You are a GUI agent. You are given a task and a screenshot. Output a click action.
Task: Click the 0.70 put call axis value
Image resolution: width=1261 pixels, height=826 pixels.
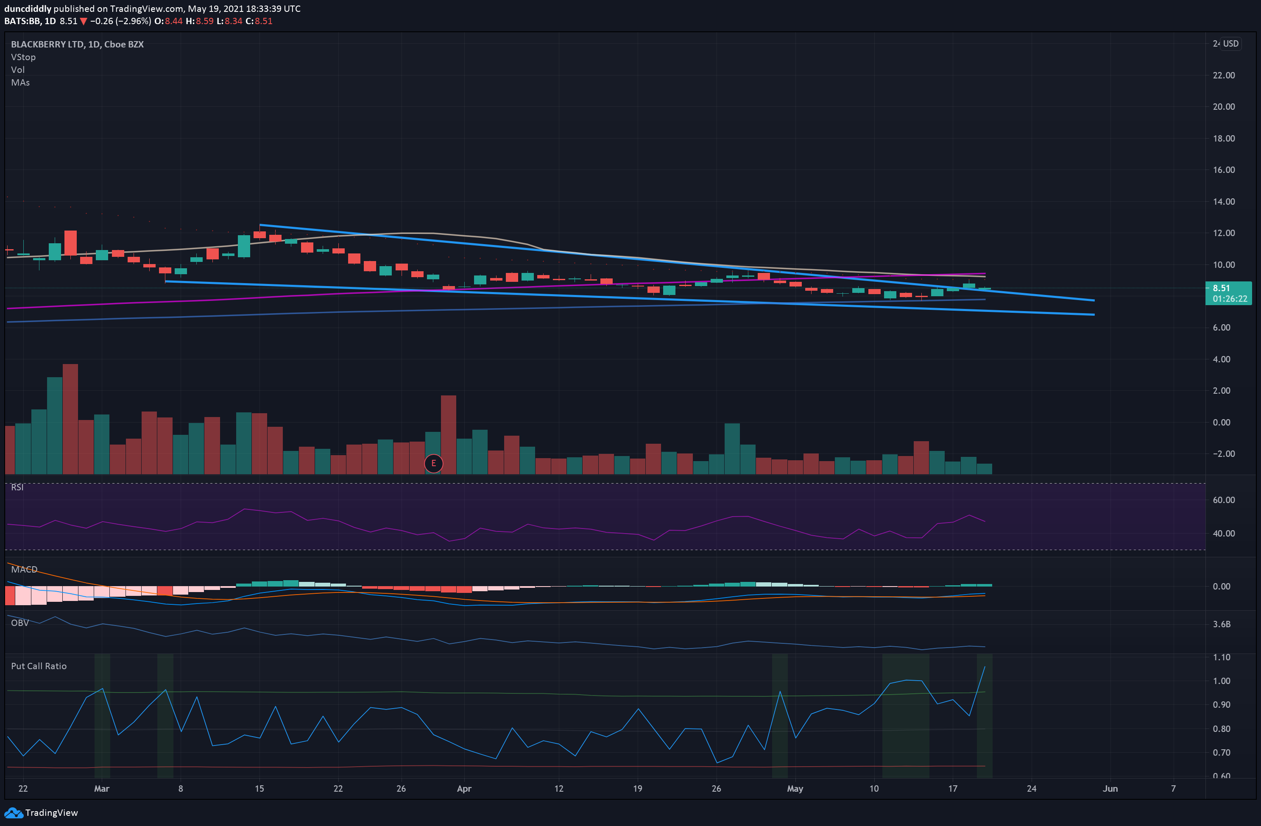(1222, 752)
